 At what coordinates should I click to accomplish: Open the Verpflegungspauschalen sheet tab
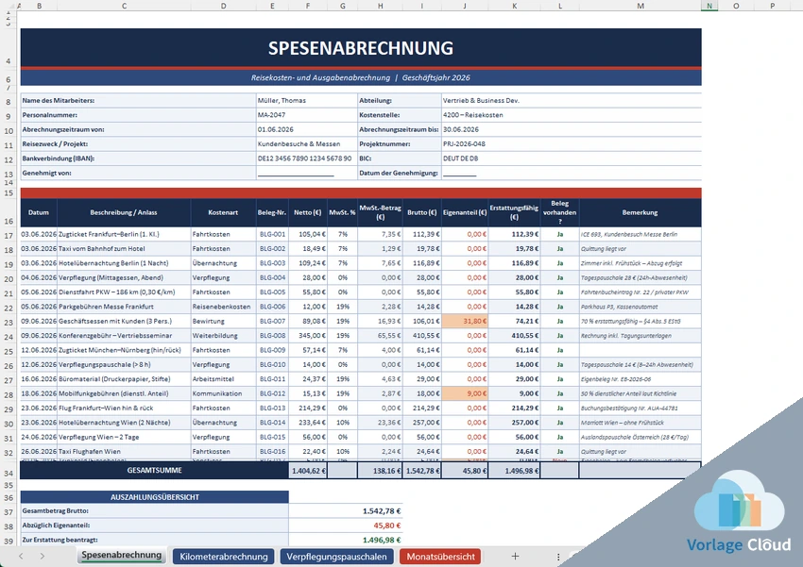[x=336, y=557]
